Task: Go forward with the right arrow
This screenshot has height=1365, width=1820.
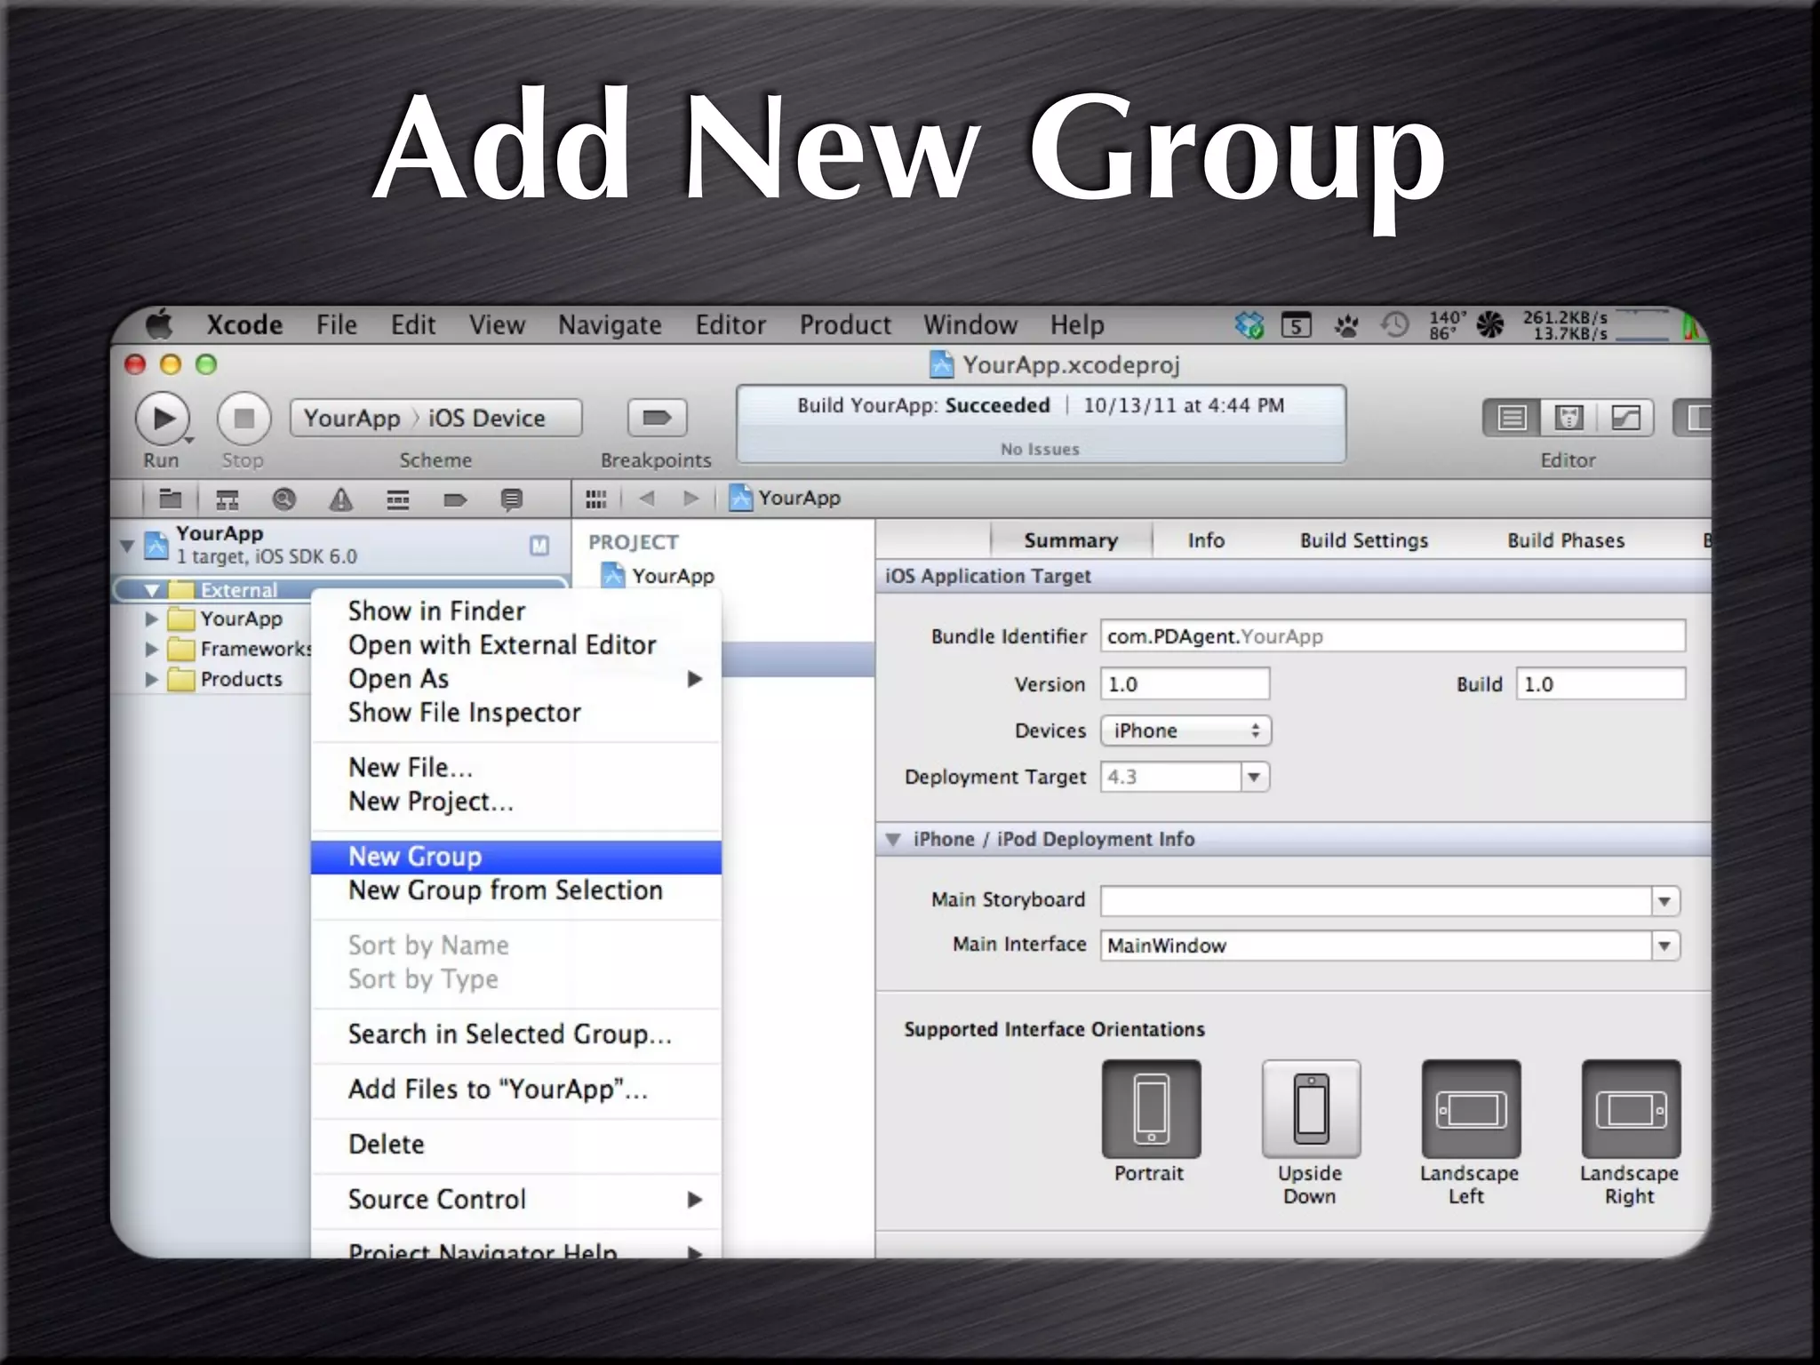Action: (691, 499)
